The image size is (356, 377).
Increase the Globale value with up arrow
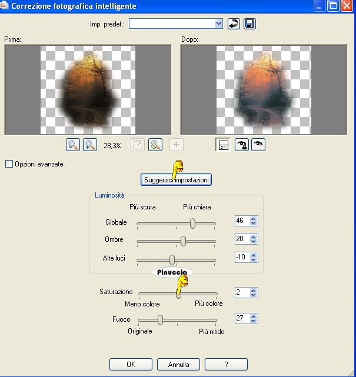tap(253, 219)
